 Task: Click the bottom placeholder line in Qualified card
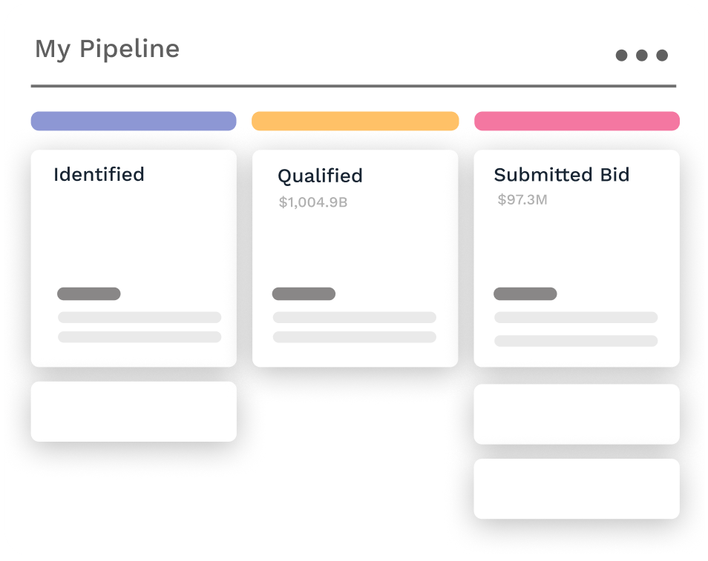(354, 337)
